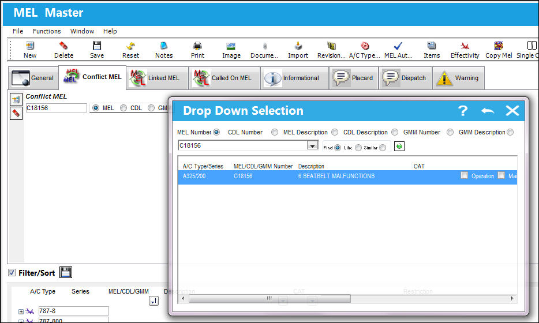Click the green search go button
The height and width of the screenshot is (323, 539).
coord(399,147)
